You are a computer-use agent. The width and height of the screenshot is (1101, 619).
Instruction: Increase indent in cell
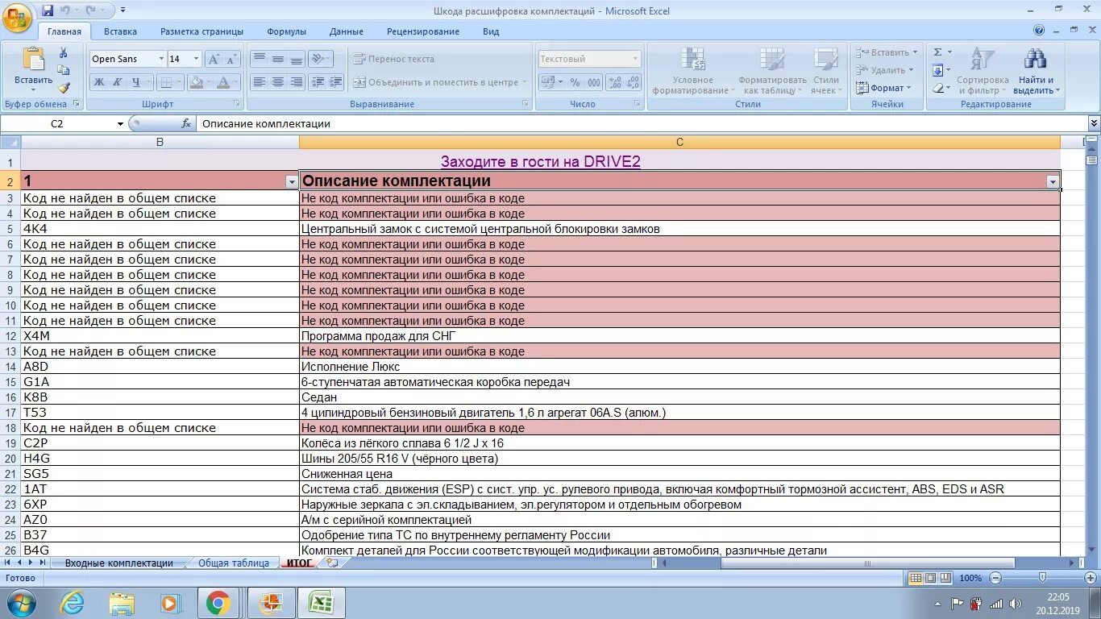click(x=336, y=82)
